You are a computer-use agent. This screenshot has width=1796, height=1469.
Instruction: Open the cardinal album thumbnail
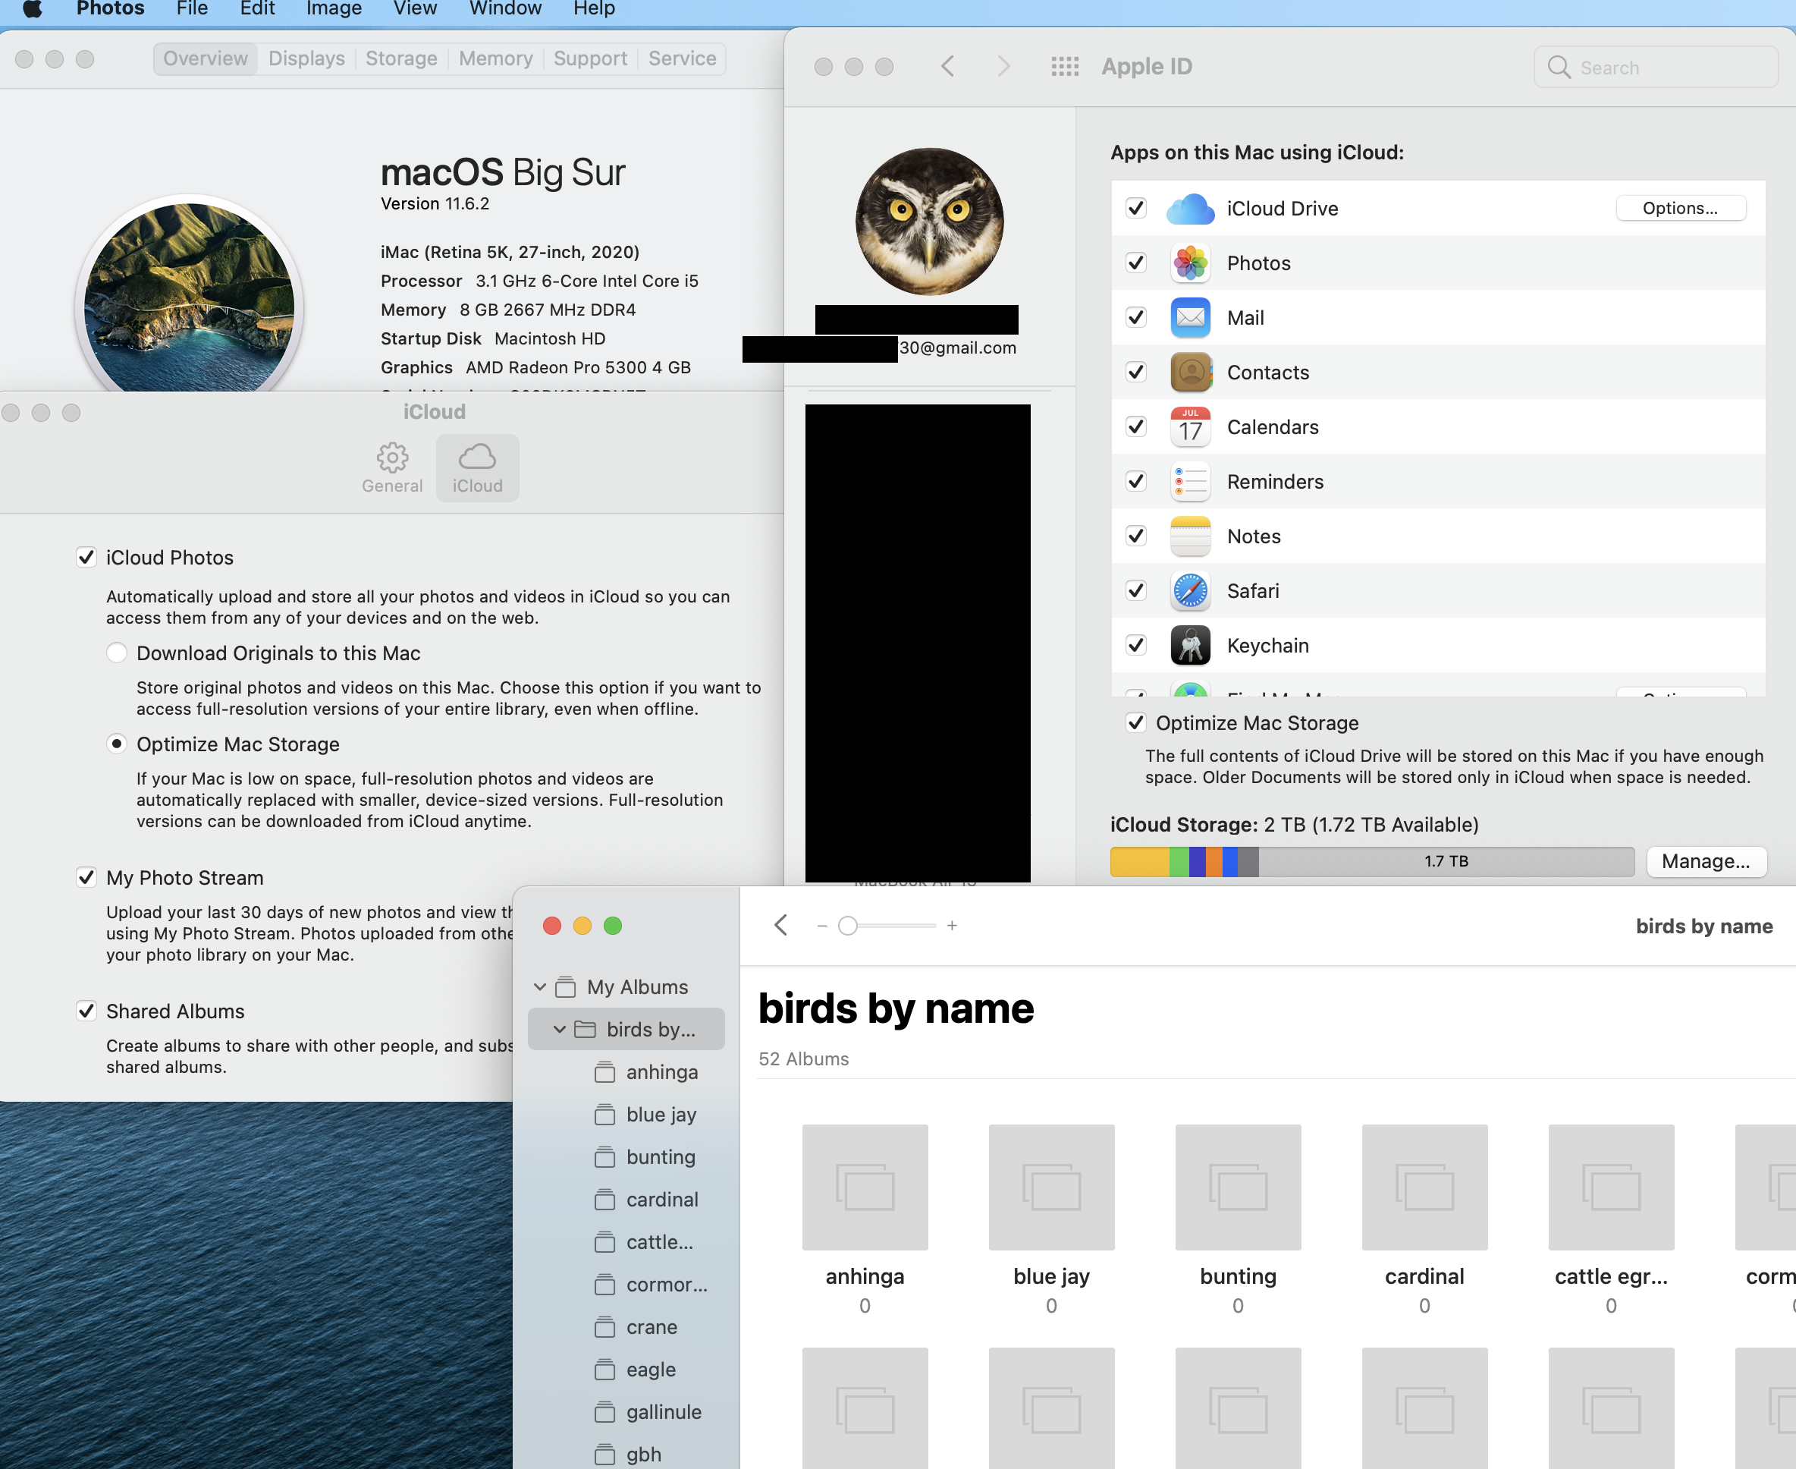pyautogui.click(x=1424, y=1187)
